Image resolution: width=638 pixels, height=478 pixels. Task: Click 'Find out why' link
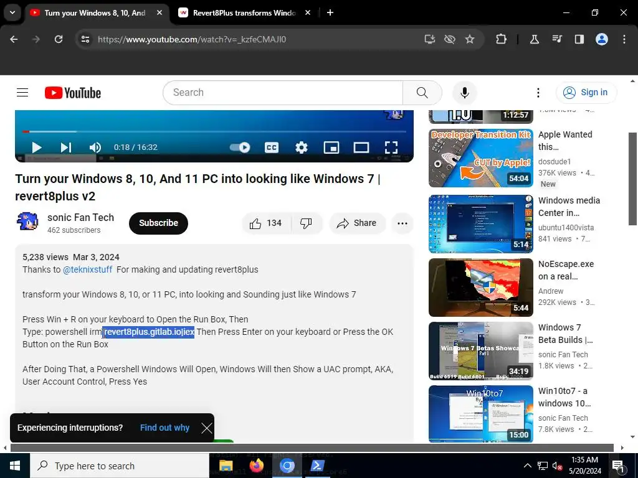point(164,428)
